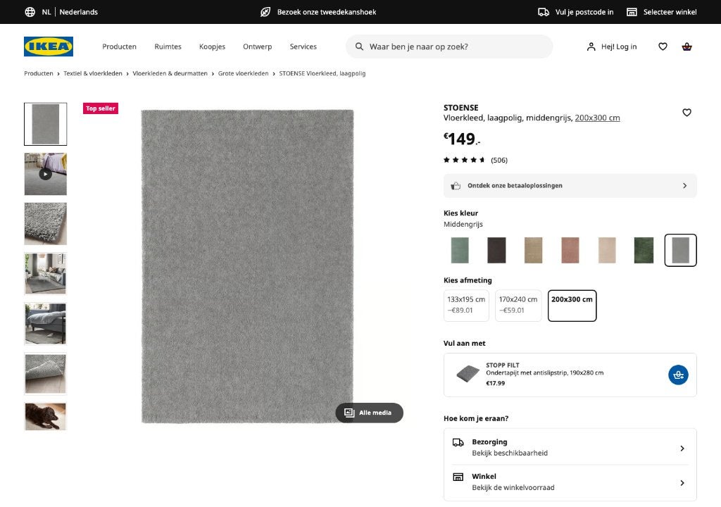Select the dog on rug thumbnail

46,416
